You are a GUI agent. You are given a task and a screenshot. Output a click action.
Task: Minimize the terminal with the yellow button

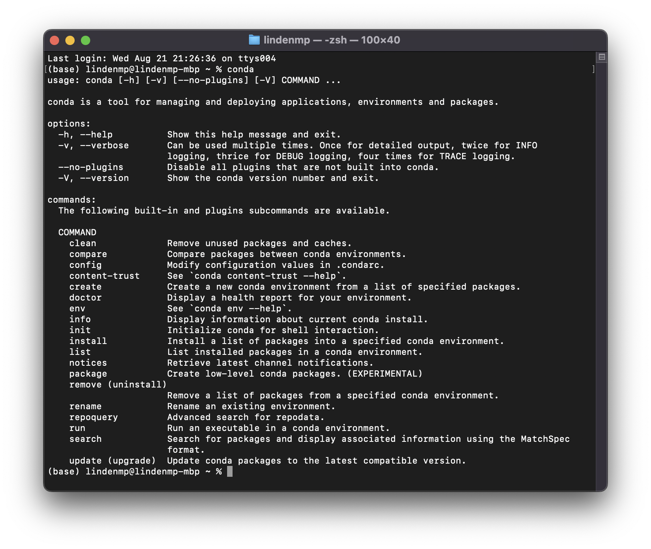point(70,40)
